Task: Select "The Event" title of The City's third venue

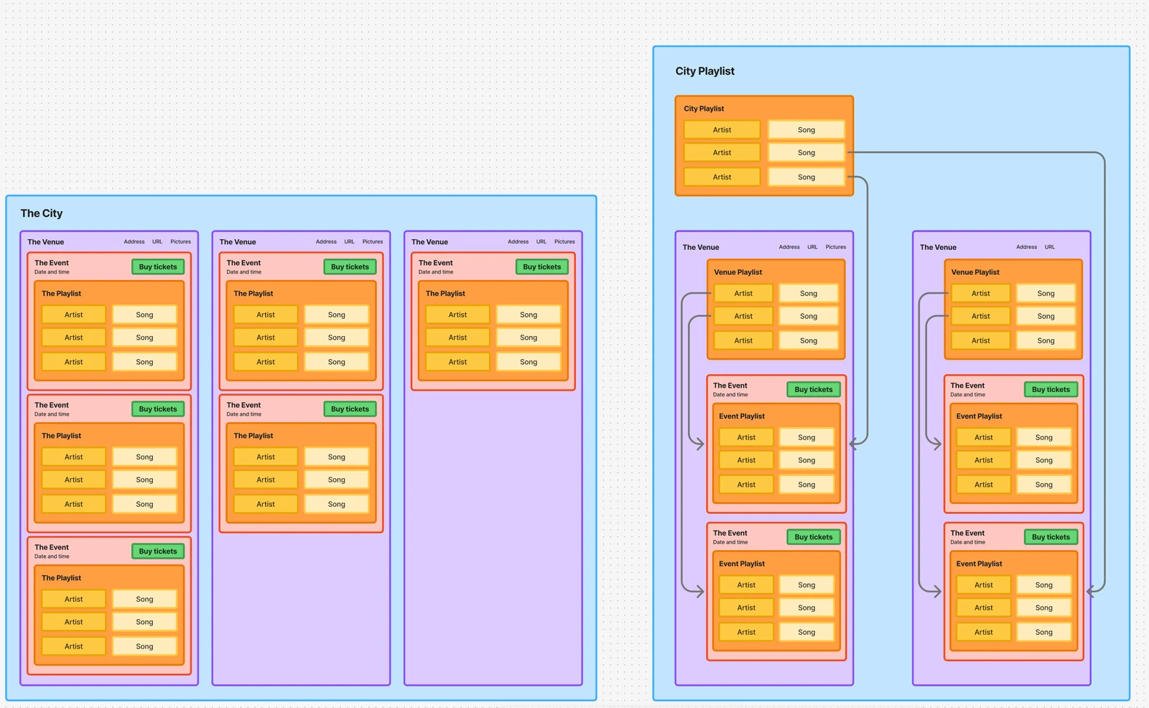Action: [436, 263]
